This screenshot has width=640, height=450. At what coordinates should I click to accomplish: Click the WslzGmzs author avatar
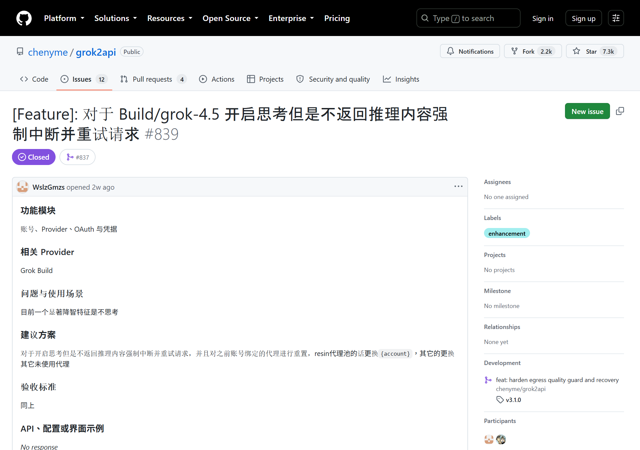pos(22,187)
